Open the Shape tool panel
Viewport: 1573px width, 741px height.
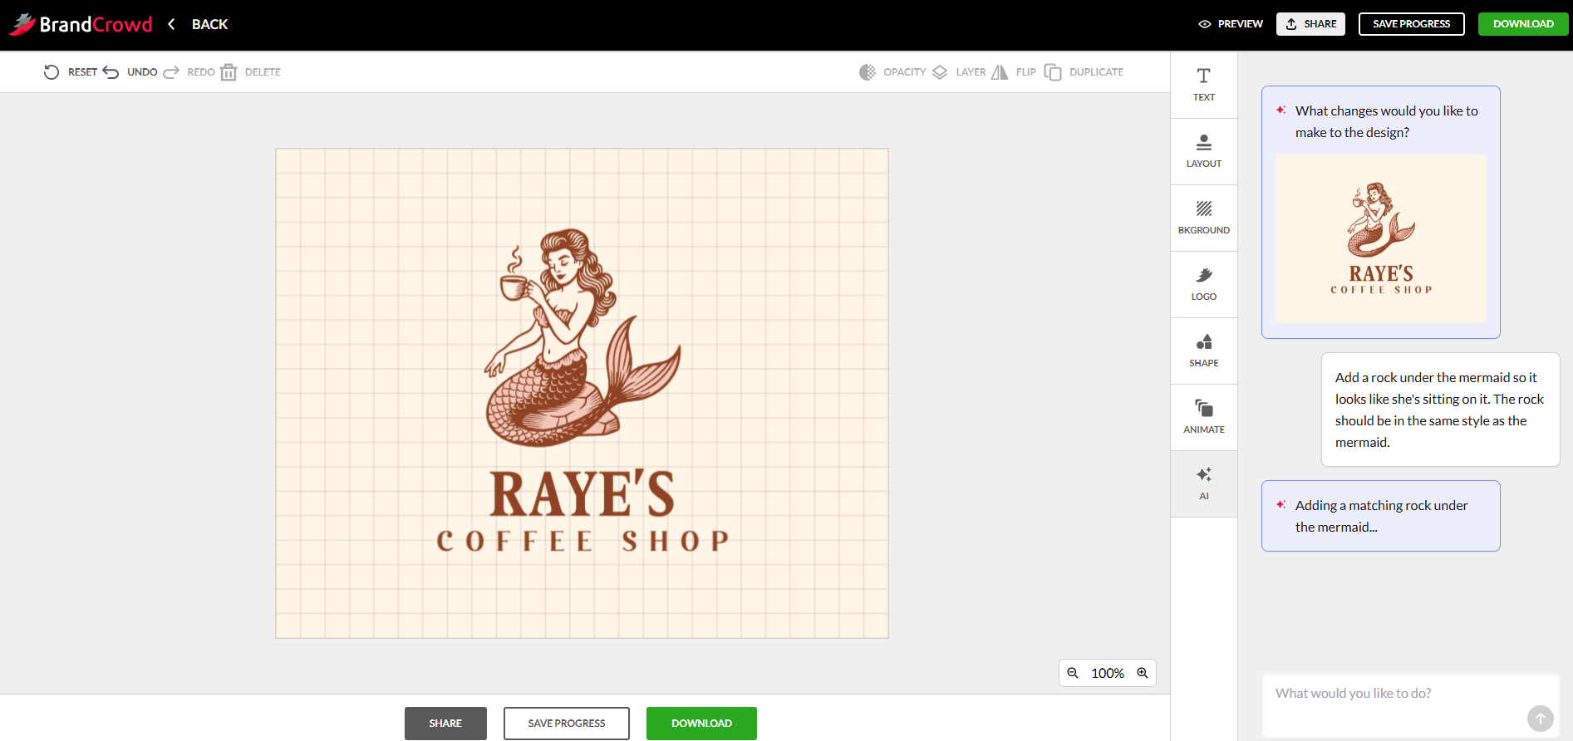(x=1203, y=351)
